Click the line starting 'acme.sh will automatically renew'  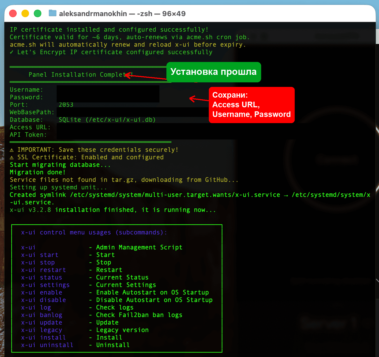coord(128,45)
